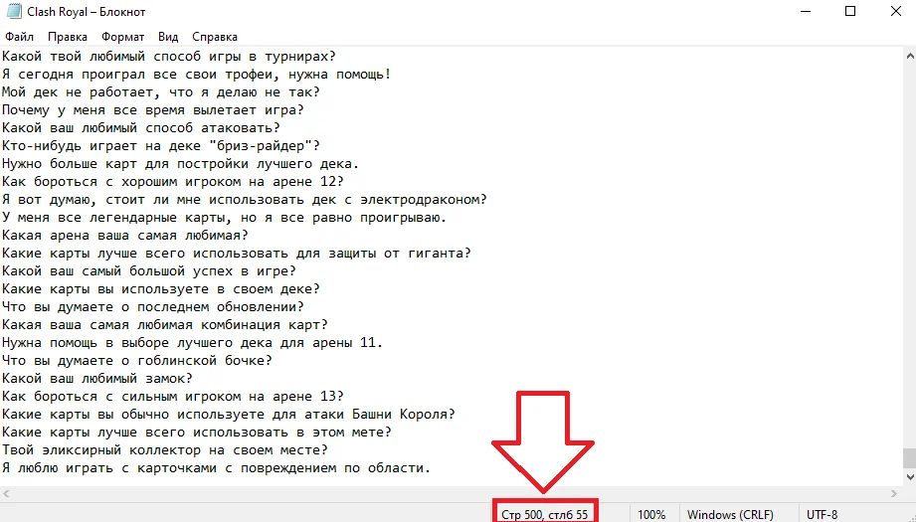Click the Windows (CRLF) status field
The height and width of the screenshot is (522, 916).
(x=730, y=514)
